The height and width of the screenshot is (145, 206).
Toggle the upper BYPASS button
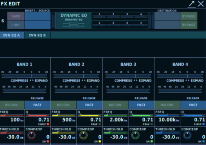click(189, 16)
